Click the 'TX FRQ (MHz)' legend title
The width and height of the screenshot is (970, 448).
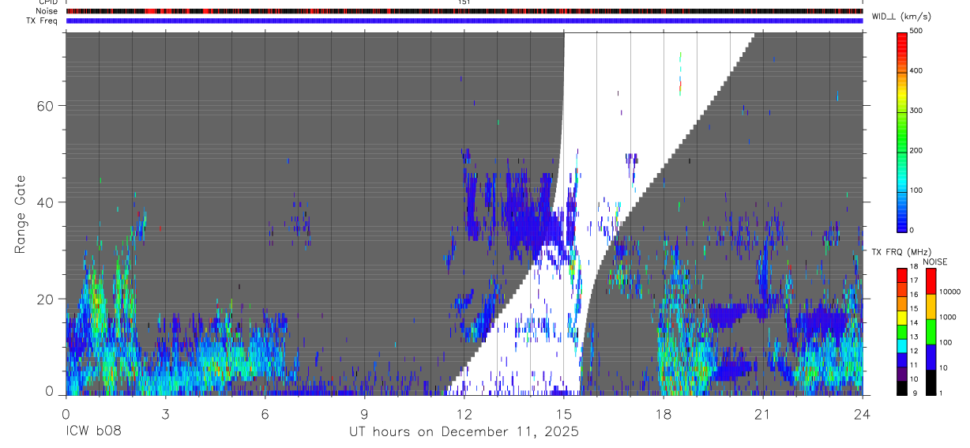pos(900,252)
